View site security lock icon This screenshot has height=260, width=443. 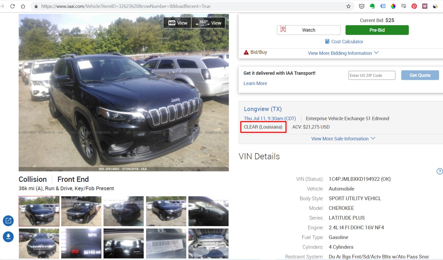36,6
